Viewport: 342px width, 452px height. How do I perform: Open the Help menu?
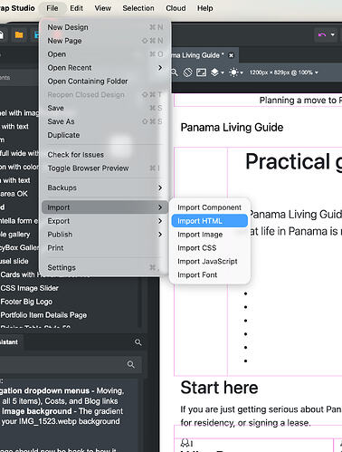(x=205, y=8)
